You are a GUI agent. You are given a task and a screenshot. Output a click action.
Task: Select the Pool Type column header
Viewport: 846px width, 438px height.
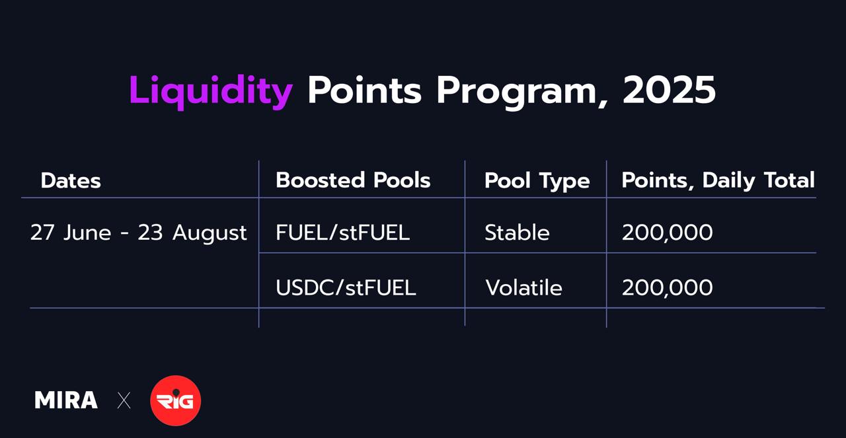(537, 181)
